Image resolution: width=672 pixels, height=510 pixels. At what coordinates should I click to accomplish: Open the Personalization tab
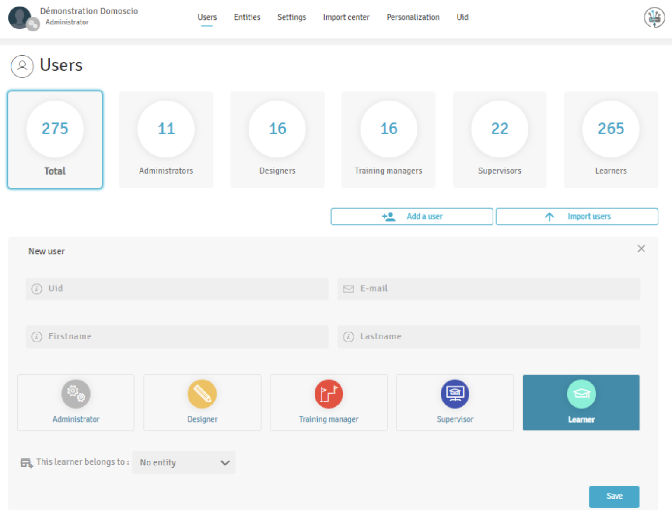coord(413,17)
